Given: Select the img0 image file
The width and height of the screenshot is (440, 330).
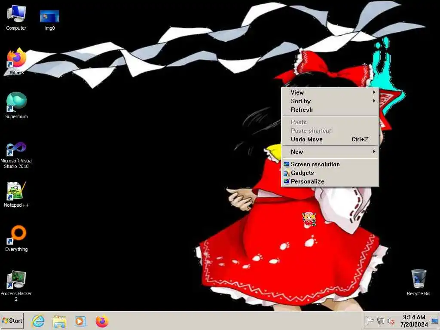Looking at the screenshot, I should pyautogui.click(x=50, y=20).
